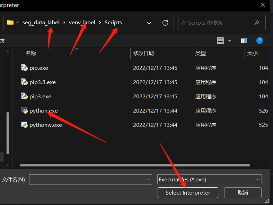Click python.exe's 2022/12/17 13:44 date
Screen dimensions: 273x205
click(x=155, y=111)
